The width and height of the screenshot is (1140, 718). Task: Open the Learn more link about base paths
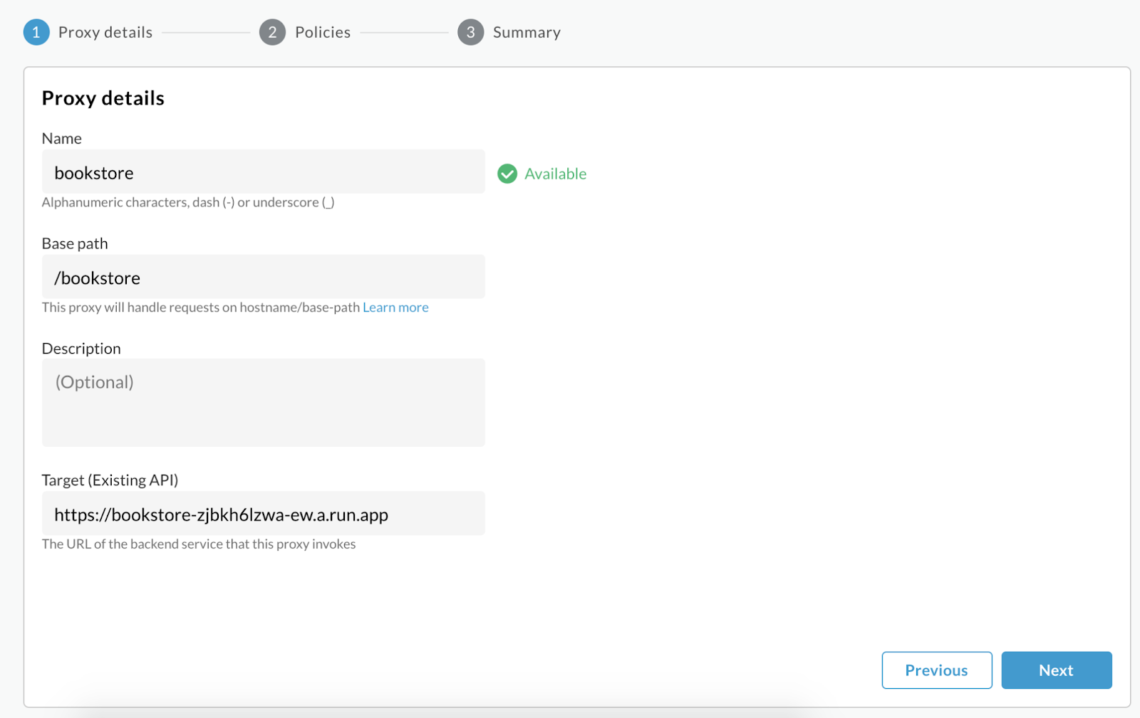395,307
